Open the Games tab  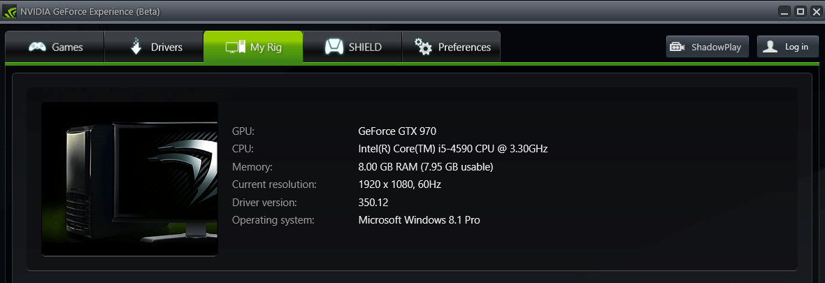55,48
